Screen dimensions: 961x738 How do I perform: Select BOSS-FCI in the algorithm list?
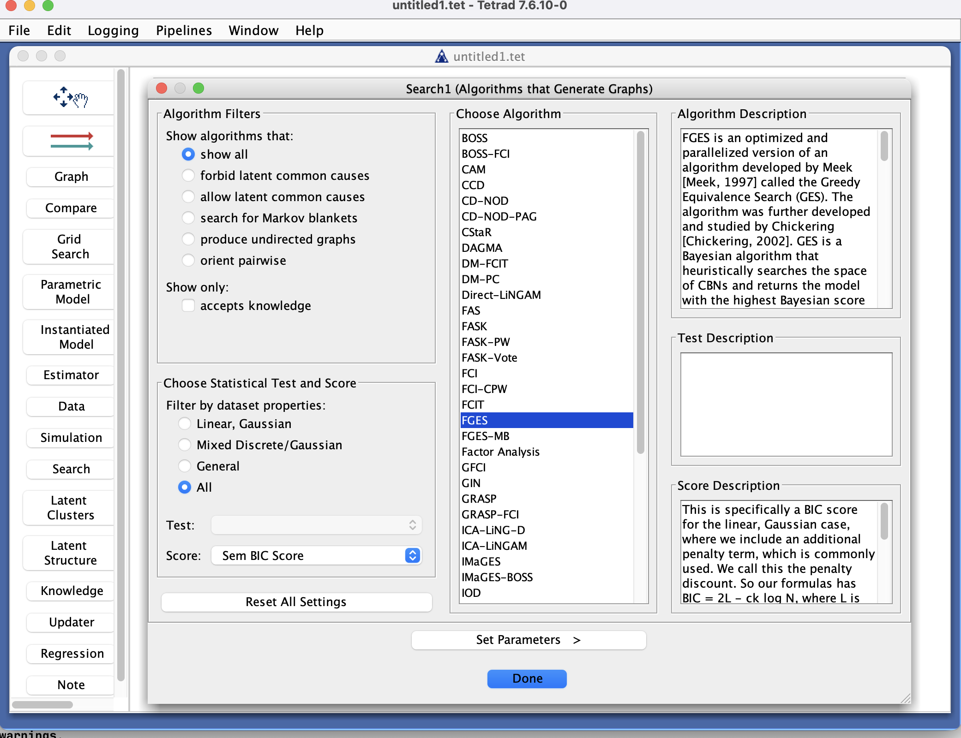pos(547,154)
